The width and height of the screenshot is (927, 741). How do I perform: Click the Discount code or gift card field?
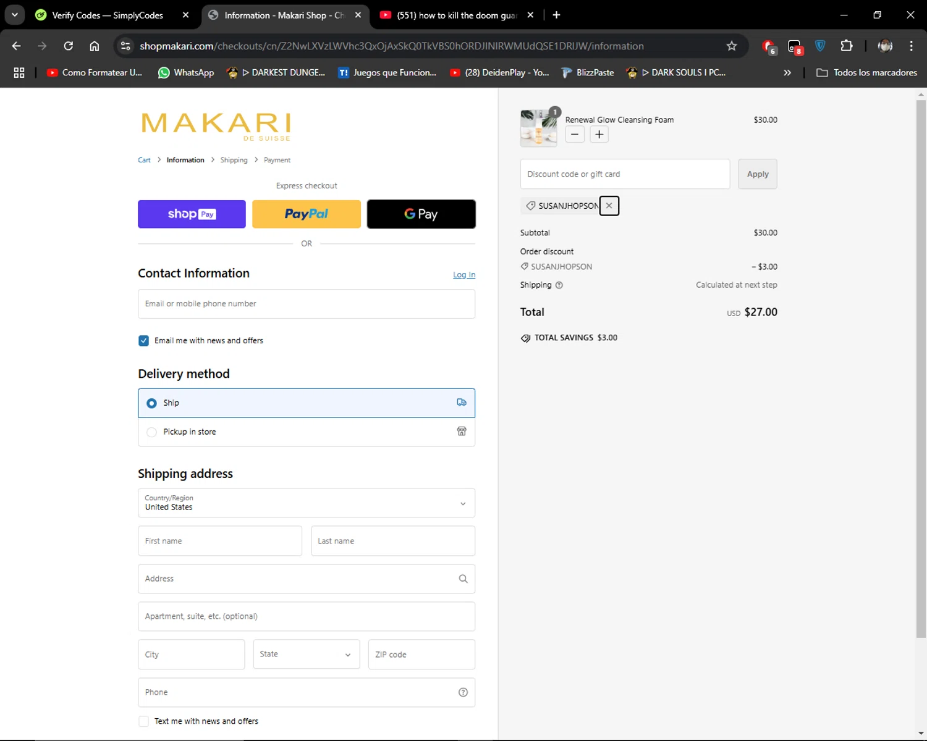[625, 174]
